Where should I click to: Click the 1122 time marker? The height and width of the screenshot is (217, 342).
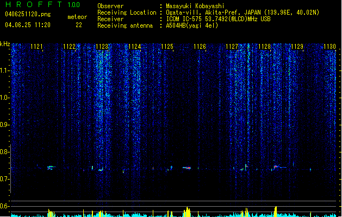(70, 46)
